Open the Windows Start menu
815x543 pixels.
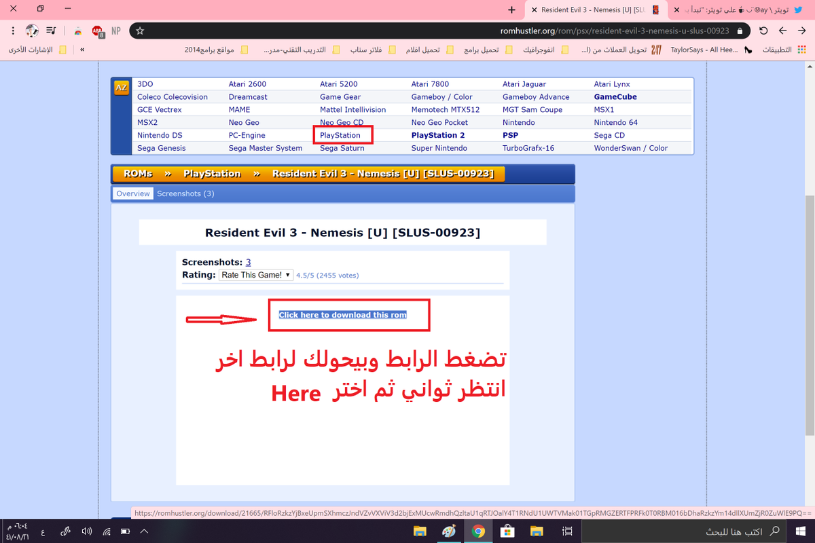(799, 531)
